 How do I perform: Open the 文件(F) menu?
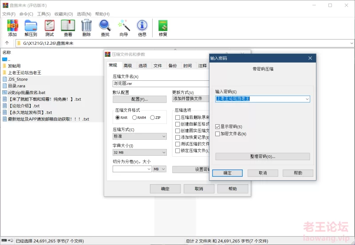pos(9,14)
